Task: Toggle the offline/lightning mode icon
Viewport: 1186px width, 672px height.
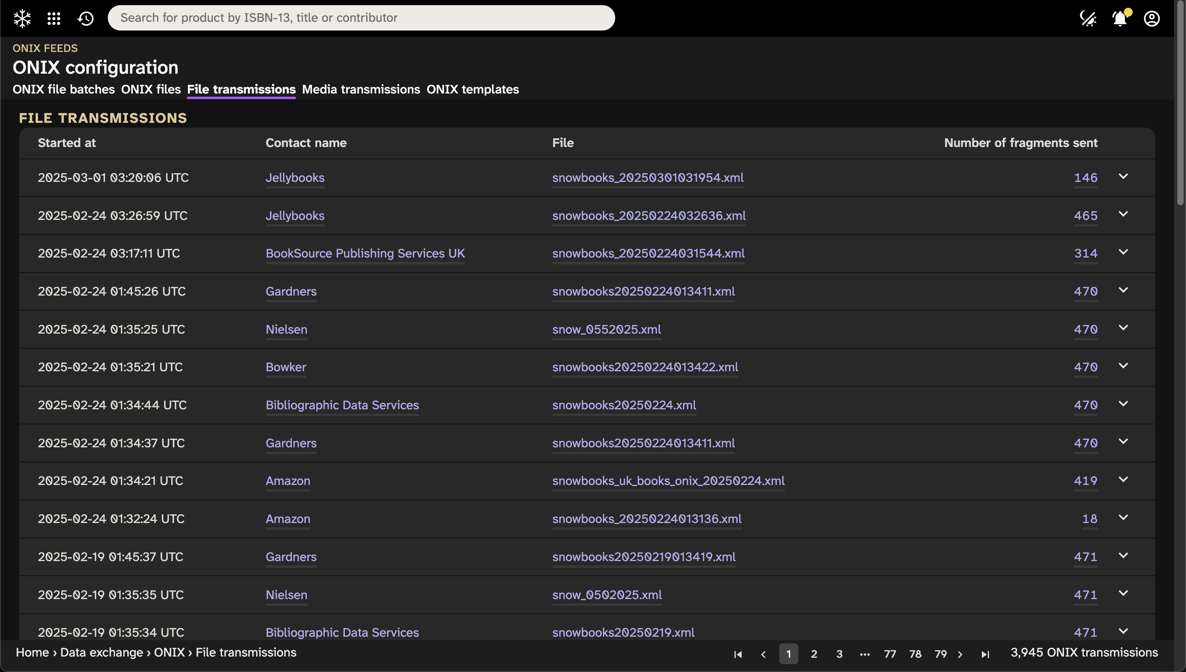Action: pos(1088,19)
